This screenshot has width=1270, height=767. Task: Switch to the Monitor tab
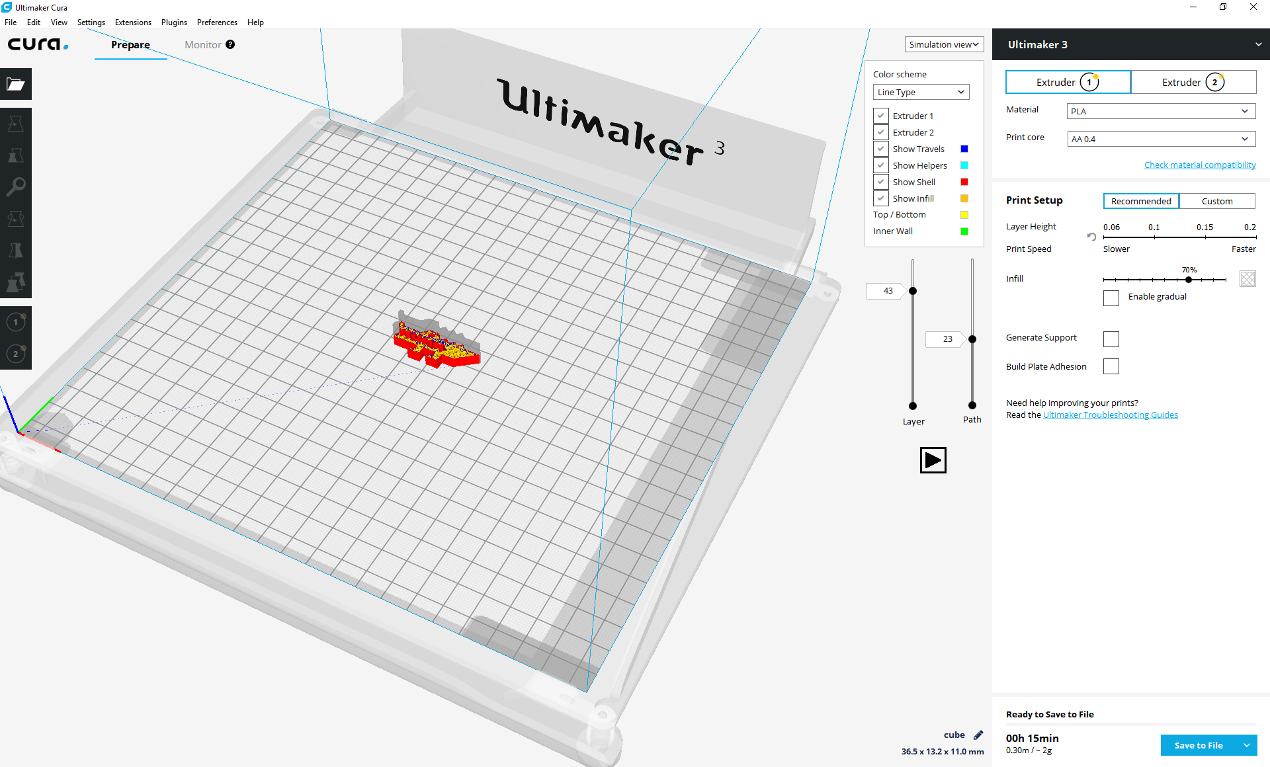202,44
